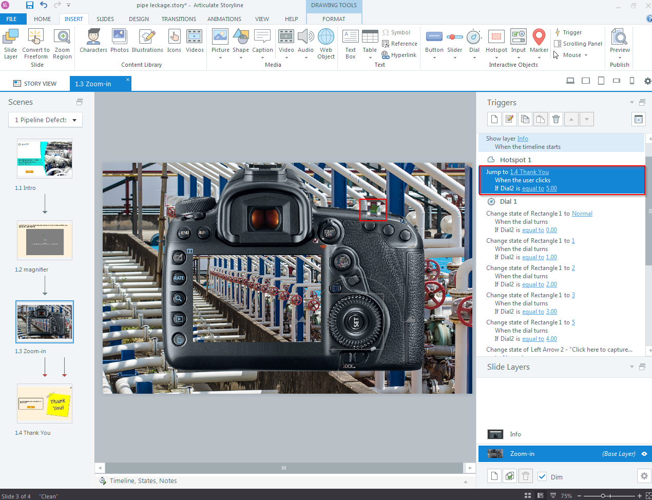Insert a Scrolling Panel

(578, 44)
